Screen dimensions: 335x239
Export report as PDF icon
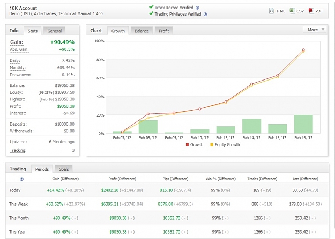point(311,11)
